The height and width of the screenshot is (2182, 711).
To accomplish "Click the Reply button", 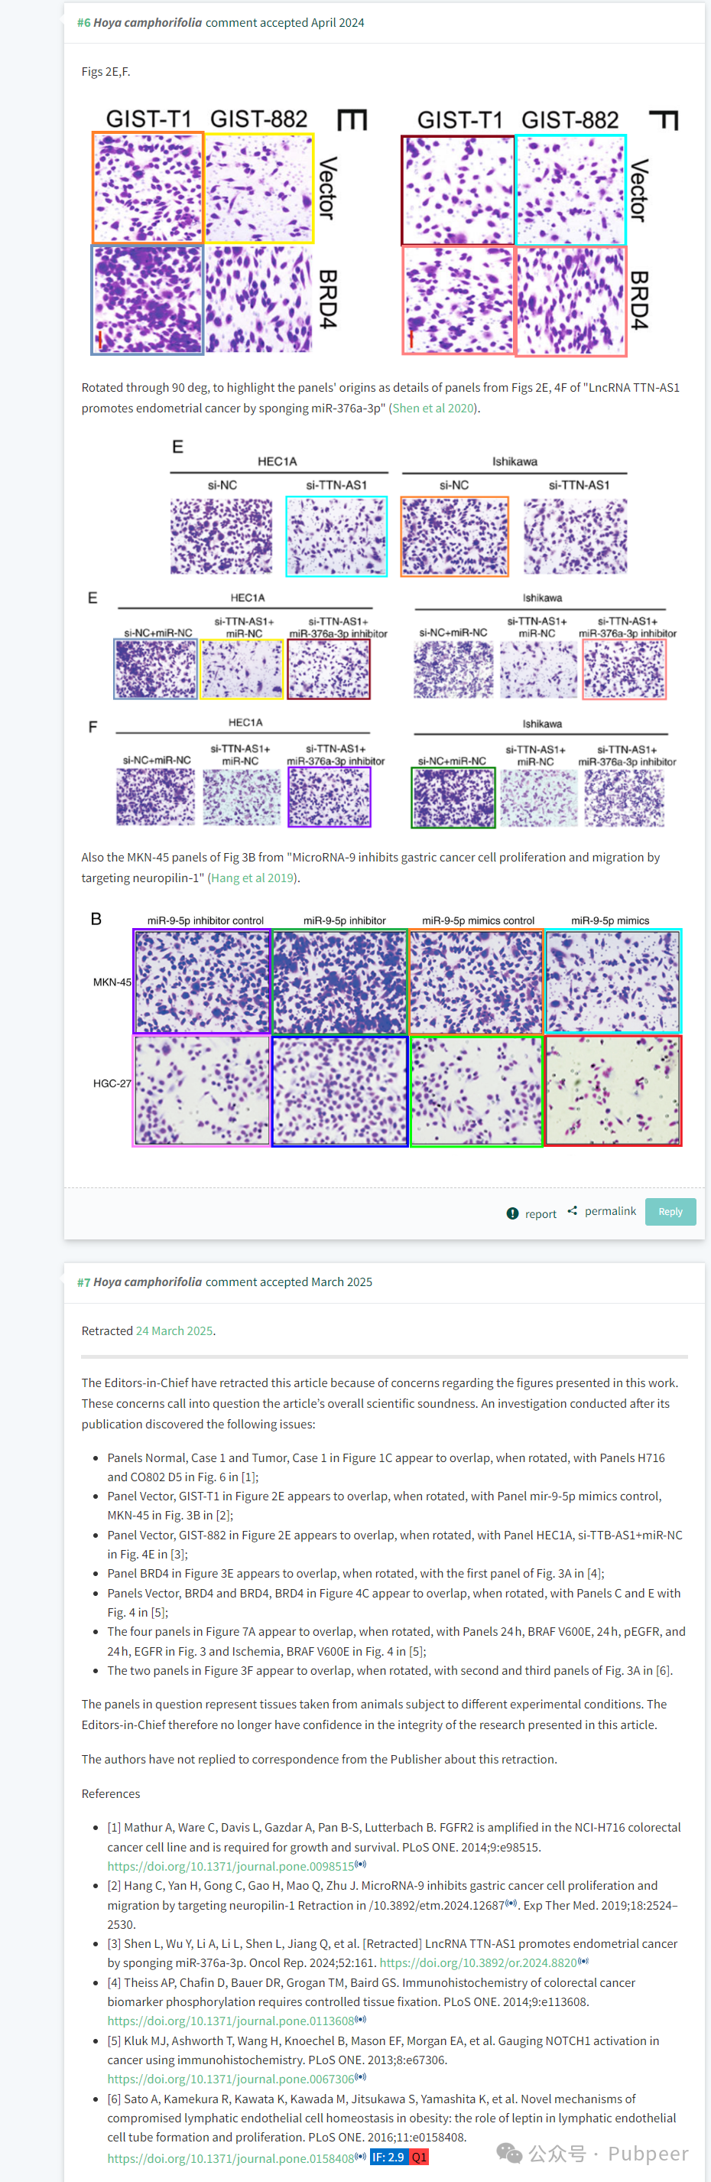I will pos(670,1212).
